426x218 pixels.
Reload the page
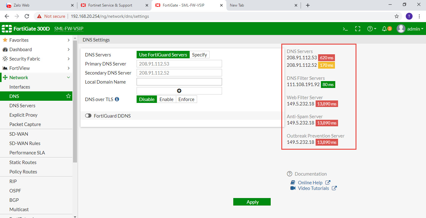click(x=27, y=16)
